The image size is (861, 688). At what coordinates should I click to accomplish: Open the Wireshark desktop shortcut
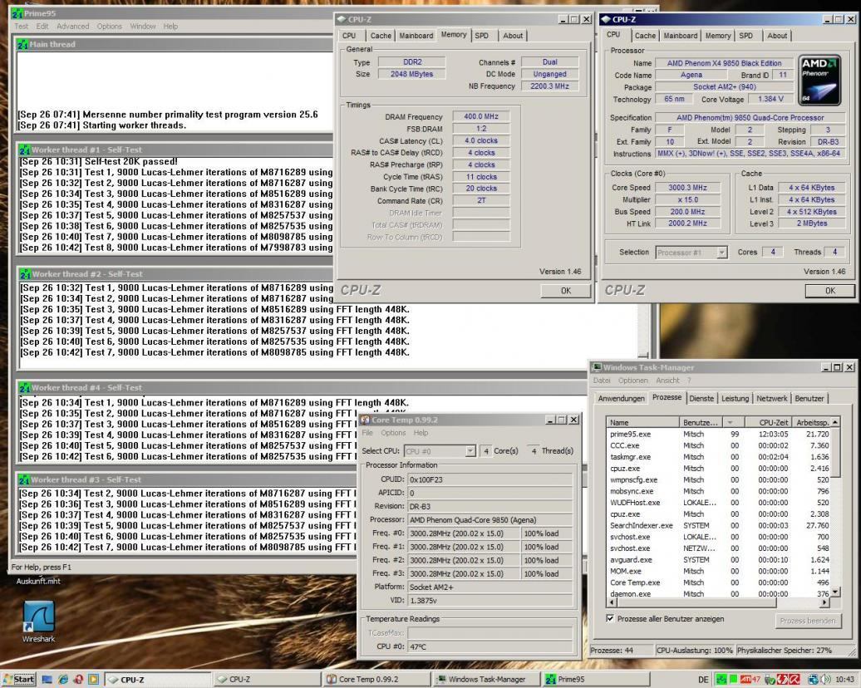click(x=38, y=622)
